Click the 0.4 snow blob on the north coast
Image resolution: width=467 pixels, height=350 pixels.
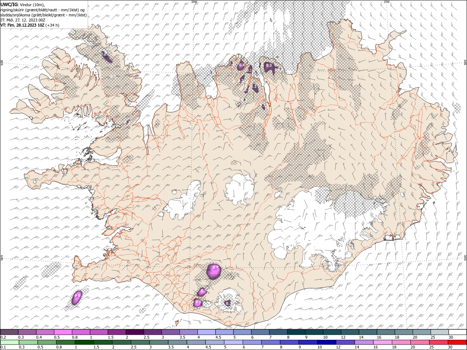(x=241, y=66)
